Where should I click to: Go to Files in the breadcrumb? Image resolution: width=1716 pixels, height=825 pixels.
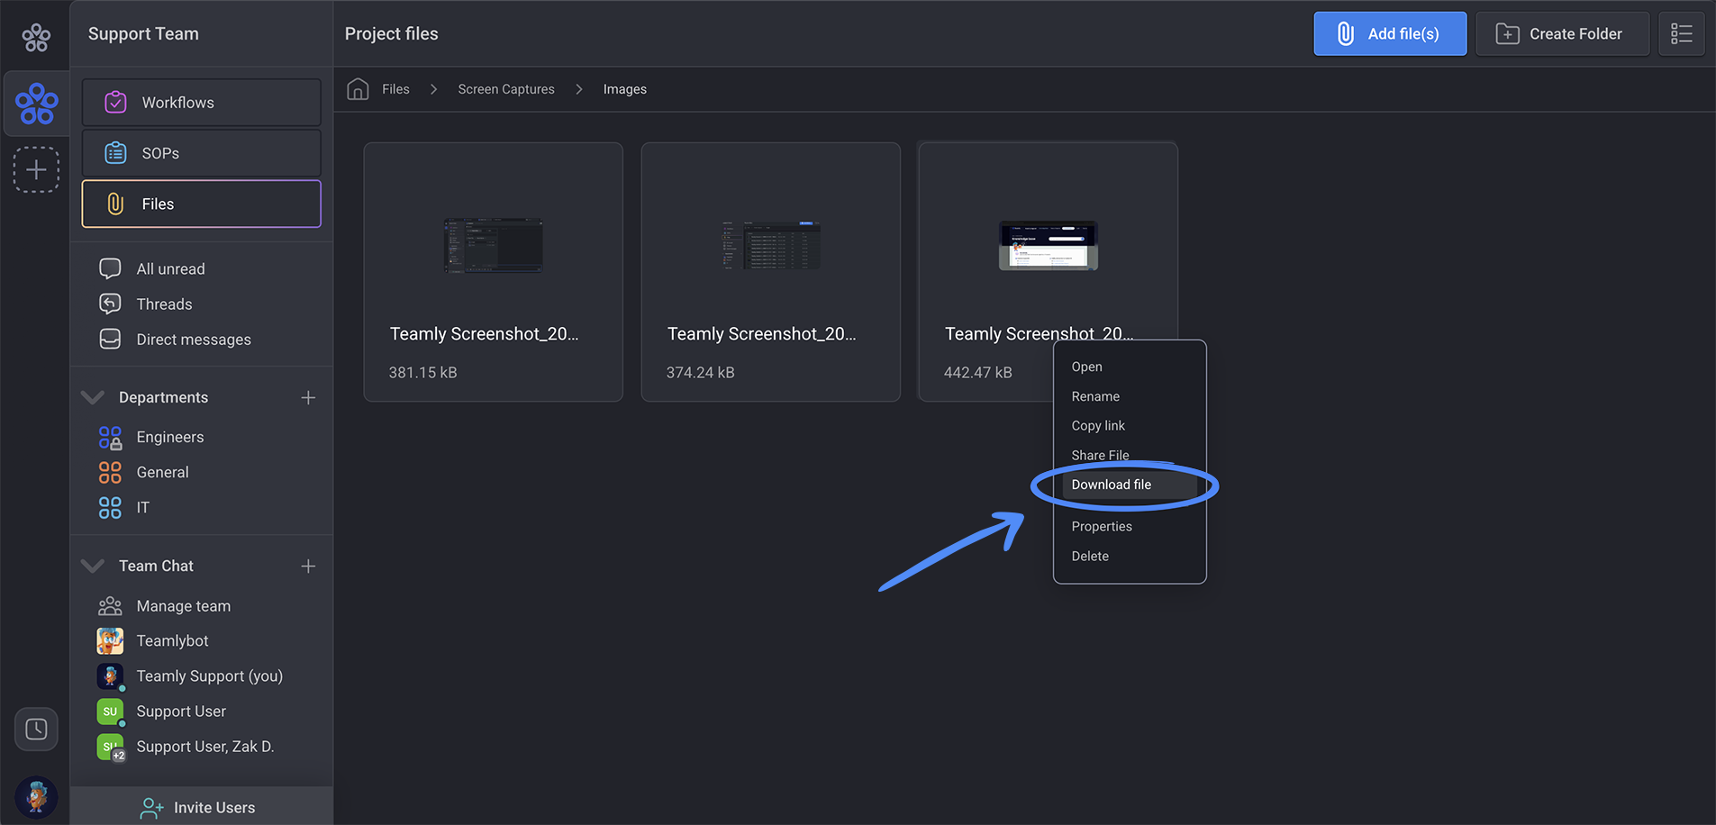tap(395, 89)
